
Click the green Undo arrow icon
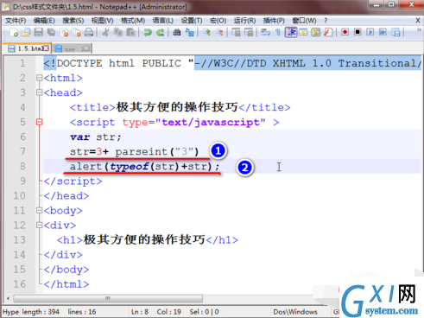point(148,32)
